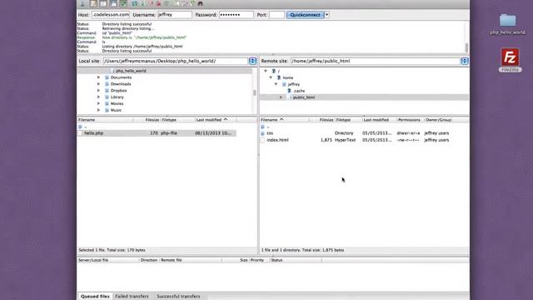Select the .cache folder in remote tree
This screenshot has height=300, width=533.
[x=299, y=91]
